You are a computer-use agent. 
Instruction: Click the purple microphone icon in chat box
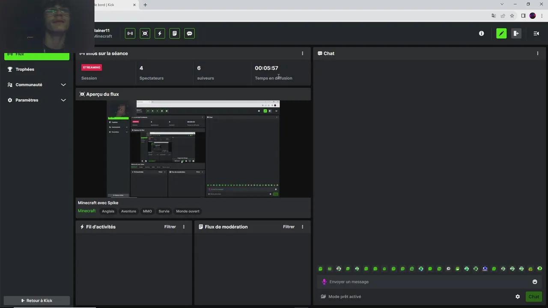[x=324, y=281]
